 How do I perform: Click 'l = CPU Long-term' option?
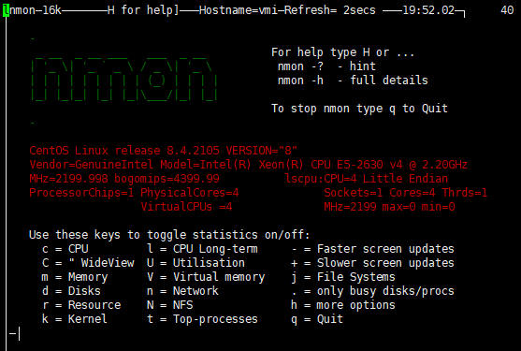202,249
